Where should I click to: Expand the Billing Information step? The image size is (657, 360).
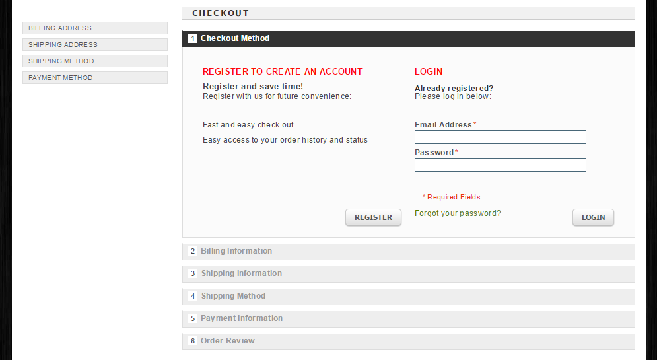coord(236,251)
